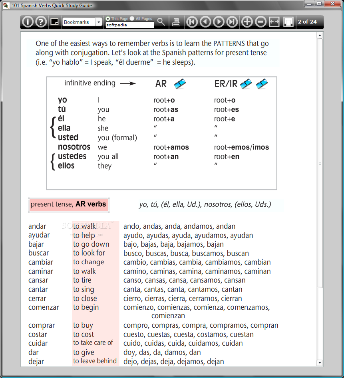Select the All Pages search radio button
This screenshot has height=378, width=344.
point(132,19)
